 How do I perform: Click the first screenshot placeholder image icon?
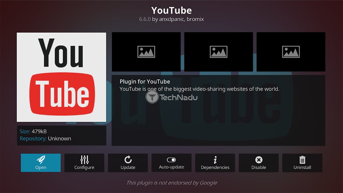click(x=146, y=51)
